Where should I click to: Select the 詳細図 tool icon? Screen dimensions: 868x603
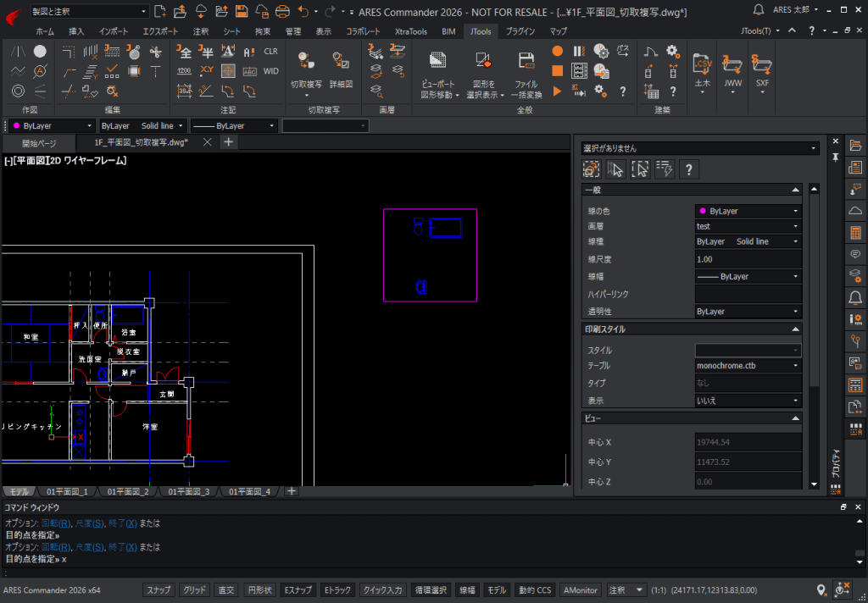pos(341,62)
